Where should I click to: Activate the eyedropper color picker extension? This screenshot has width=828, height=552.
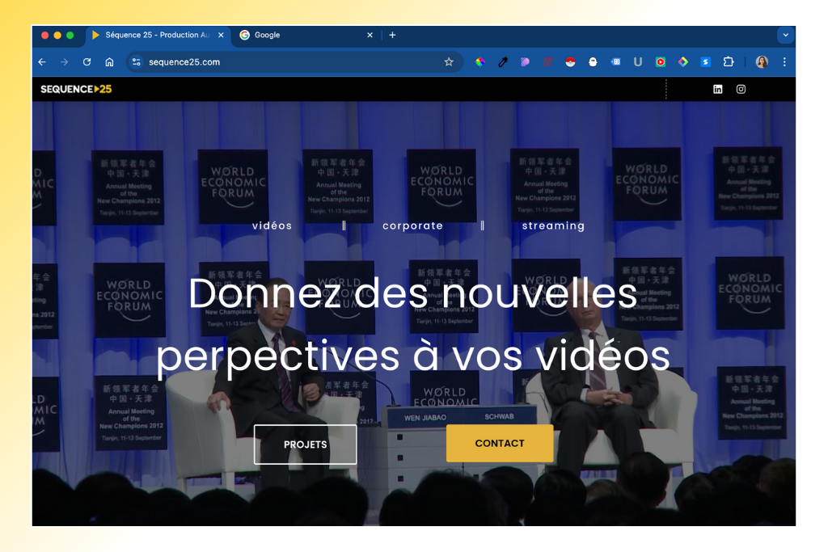pos(502,62)
